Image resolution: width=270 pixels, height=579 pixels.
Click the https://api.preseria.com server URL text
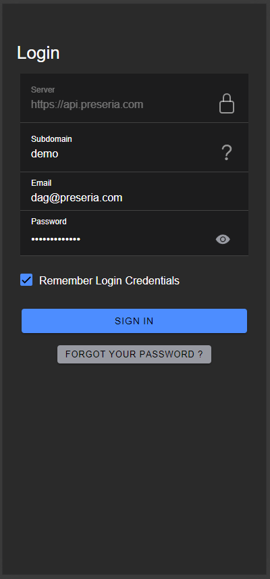(87, 105)
